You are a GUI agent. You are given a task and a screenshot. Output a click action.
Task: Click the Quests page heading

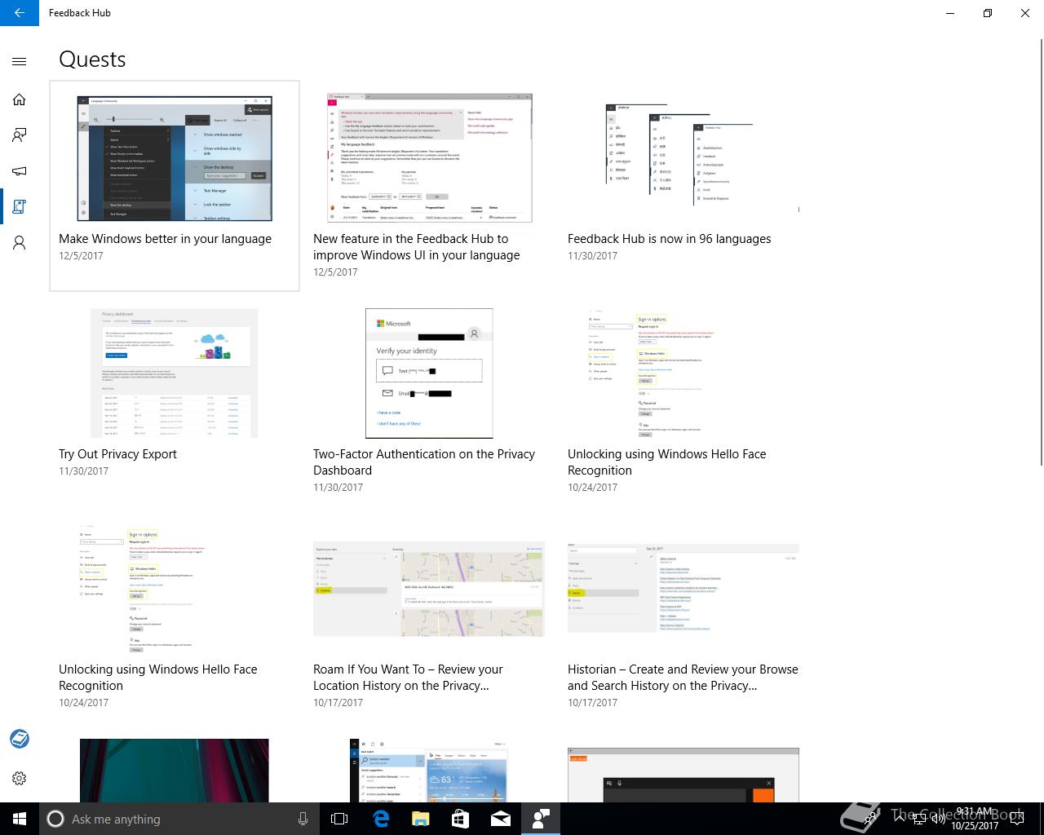click(x=92, y=60)
